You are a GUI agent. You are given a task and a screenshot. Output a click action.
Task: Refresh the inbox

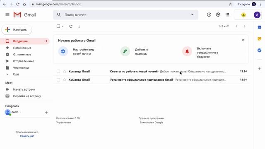71,26
